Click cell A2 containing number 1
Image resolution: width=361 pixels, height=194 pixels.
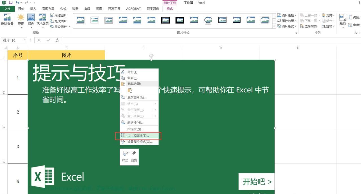(x=18, y=77)
